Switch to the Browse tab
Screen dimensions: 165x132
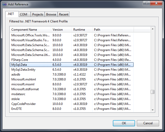click(x=51, y=14)
